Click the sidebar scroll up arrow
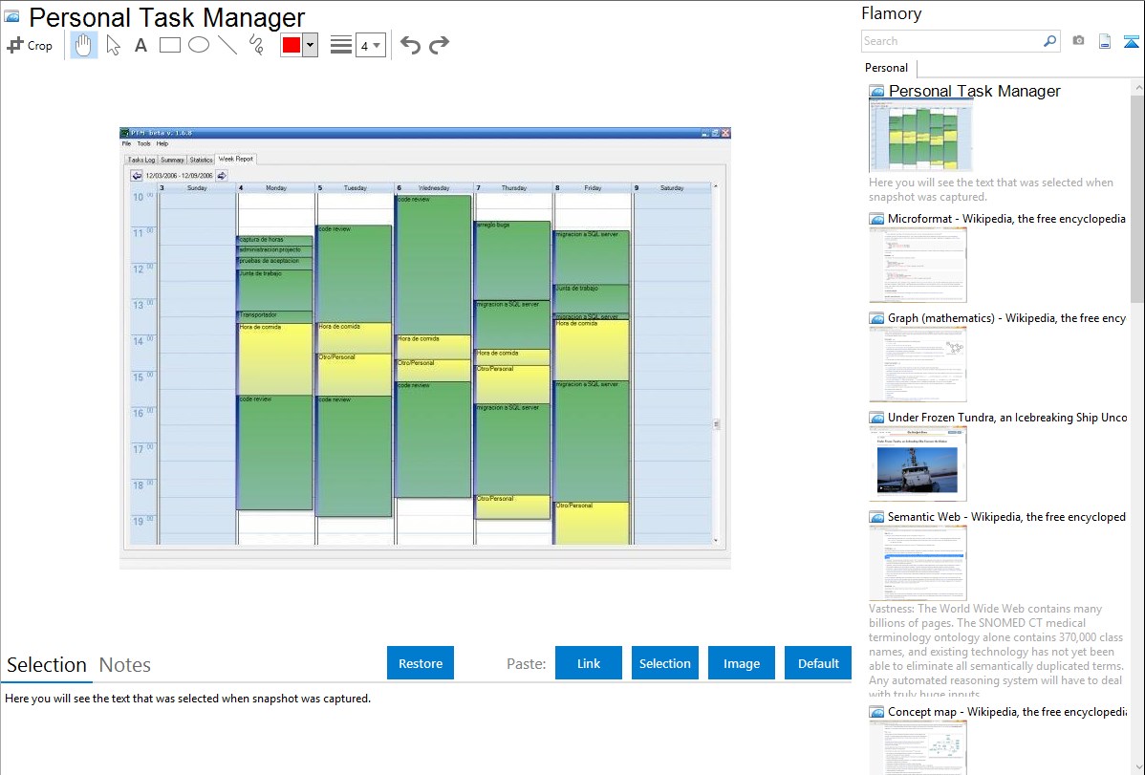 pyautogui.click(x=1137, y=87)
